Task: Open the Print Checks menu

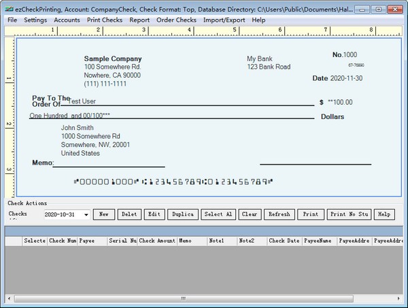Action: (x=105, y=20)
